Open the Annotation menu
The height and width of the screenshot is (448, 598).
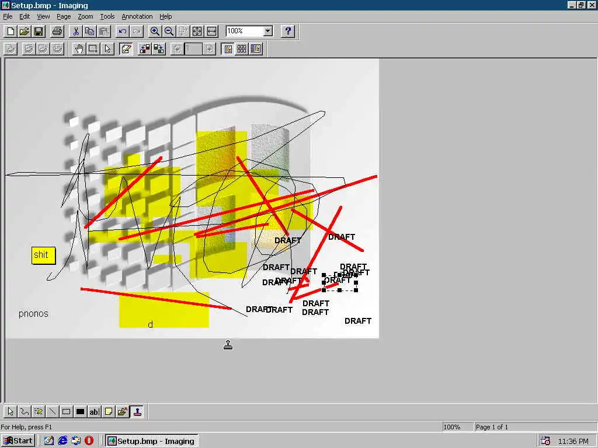pyautogui.click(x=137, y=16)
